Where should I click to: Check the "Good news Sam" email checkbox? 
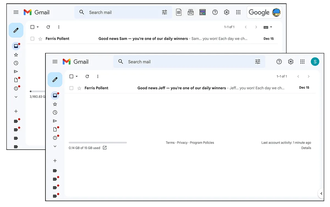click(32, 39)
